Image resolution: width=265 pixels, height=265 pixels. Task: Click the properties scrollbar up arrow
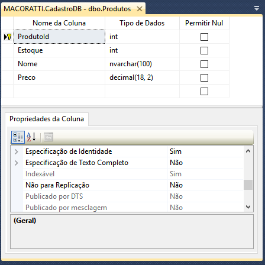pos(248,151)
